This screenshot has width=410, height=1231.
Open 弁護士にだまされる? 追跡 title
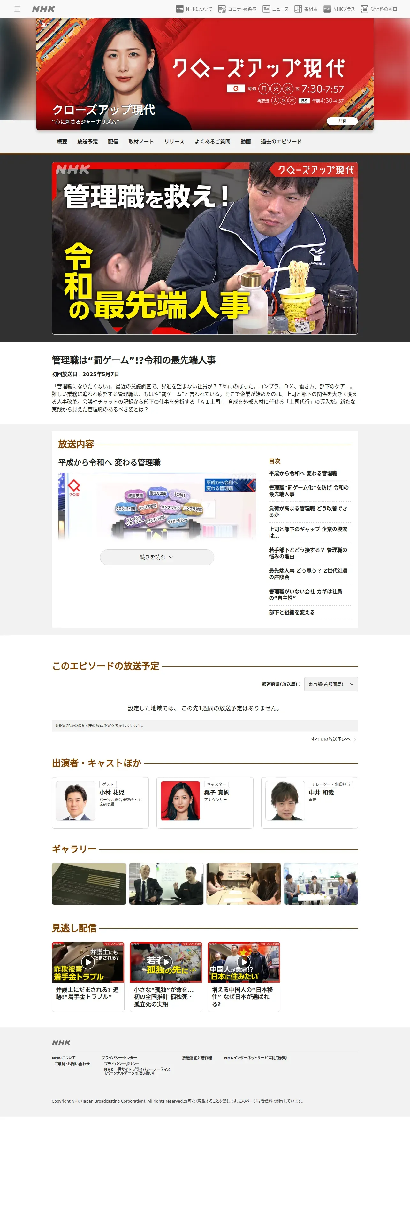(x=87, y=993)
